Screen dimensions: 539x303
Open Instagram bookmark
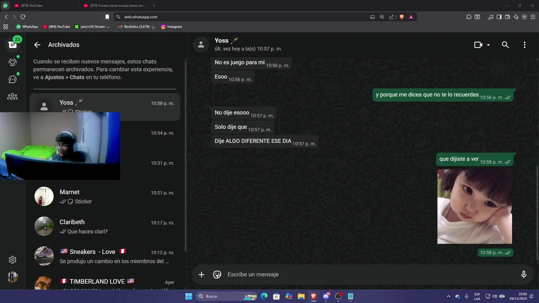click(x=171, y=27)
